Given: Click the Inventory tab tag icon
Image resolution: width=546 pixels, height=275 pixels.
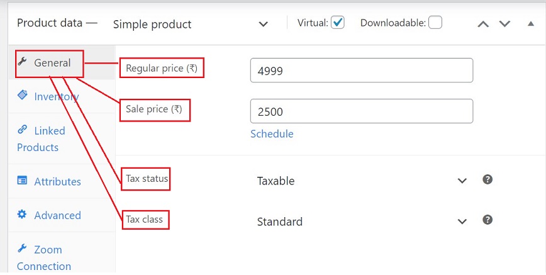Looking at the screenshot, I should 23,95.
